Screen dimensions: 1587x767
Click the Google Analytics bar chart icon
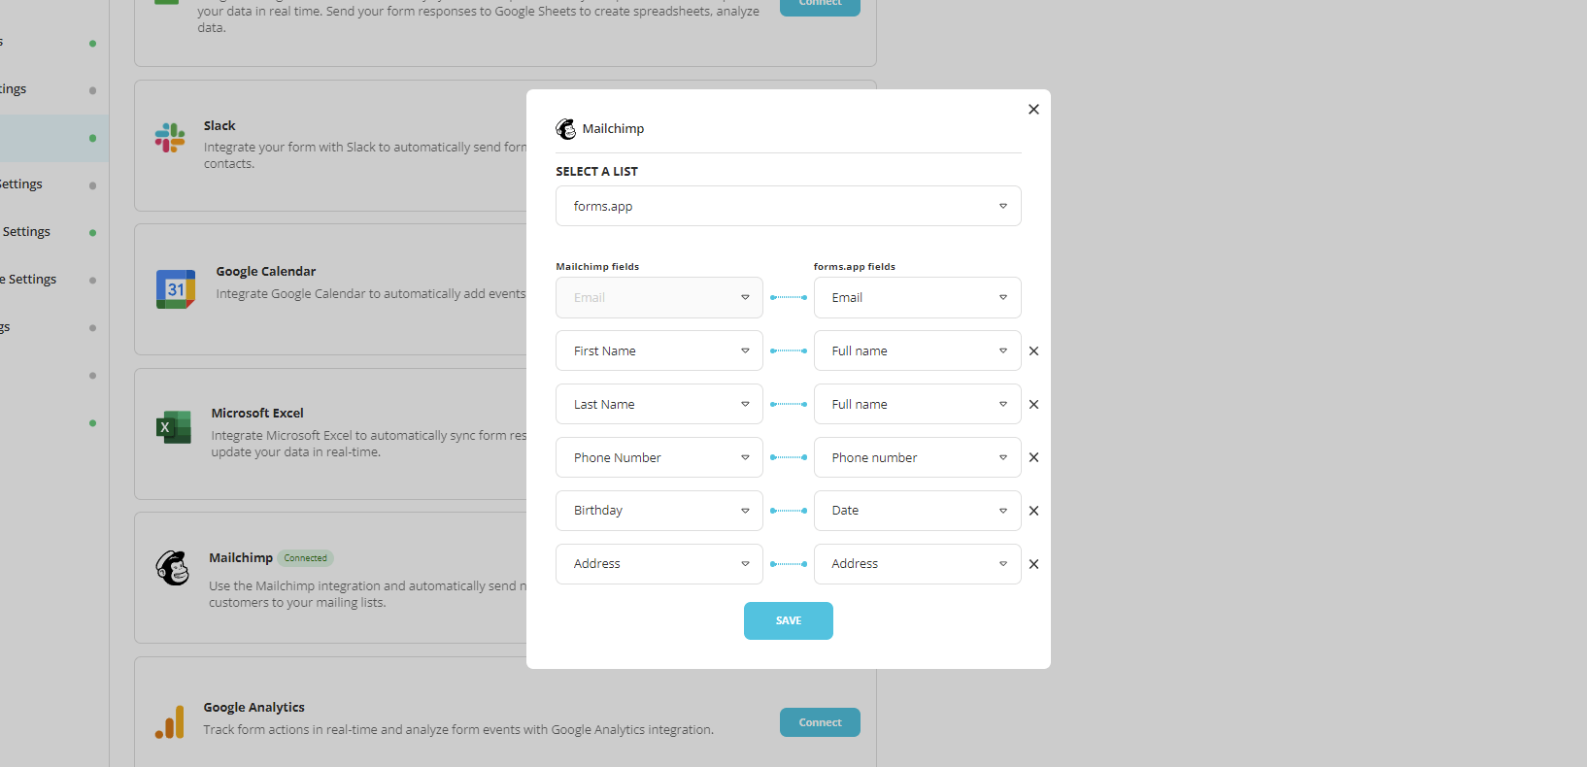pos(170,722)
